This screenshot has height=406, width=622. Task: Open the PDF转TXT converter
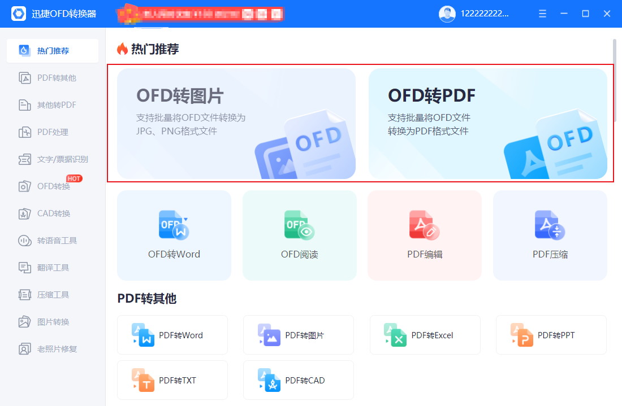[172, 379]
